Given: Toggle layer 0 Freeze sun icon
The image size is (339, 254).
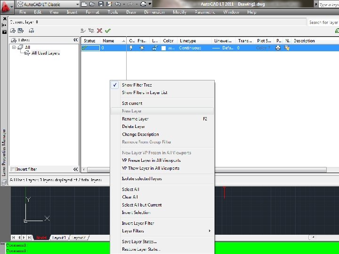Looking at the screenshot, I should pyautogui.click(x=142, y=48).
